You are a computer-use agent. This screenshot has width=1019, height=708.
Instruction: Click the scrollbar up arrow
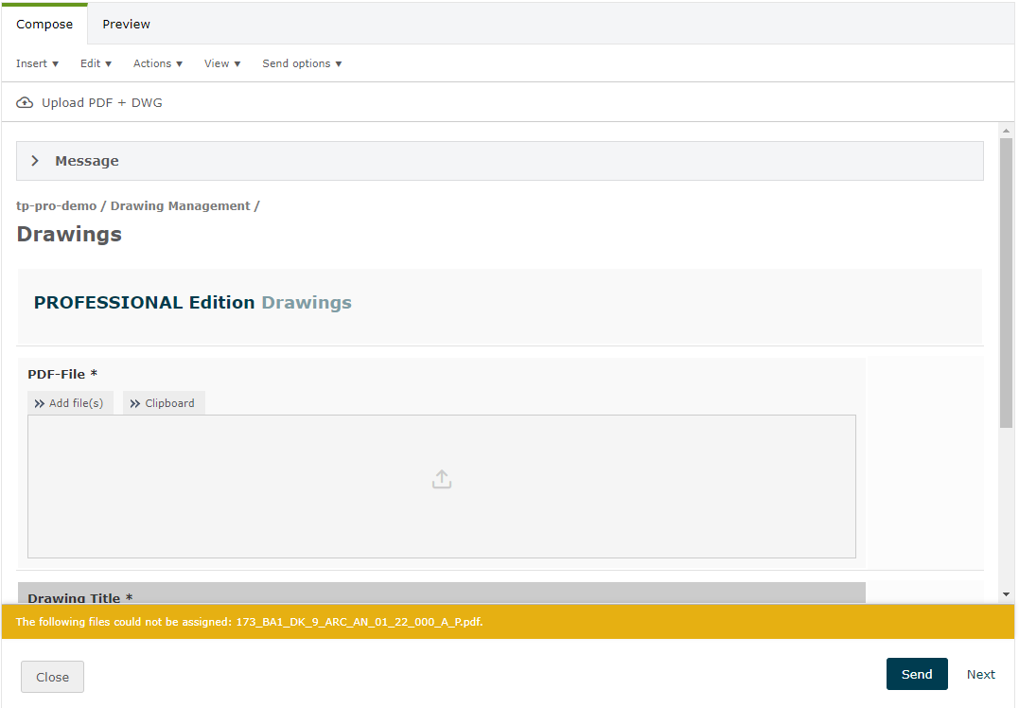pyautogui.click(x=1006, y=129)
